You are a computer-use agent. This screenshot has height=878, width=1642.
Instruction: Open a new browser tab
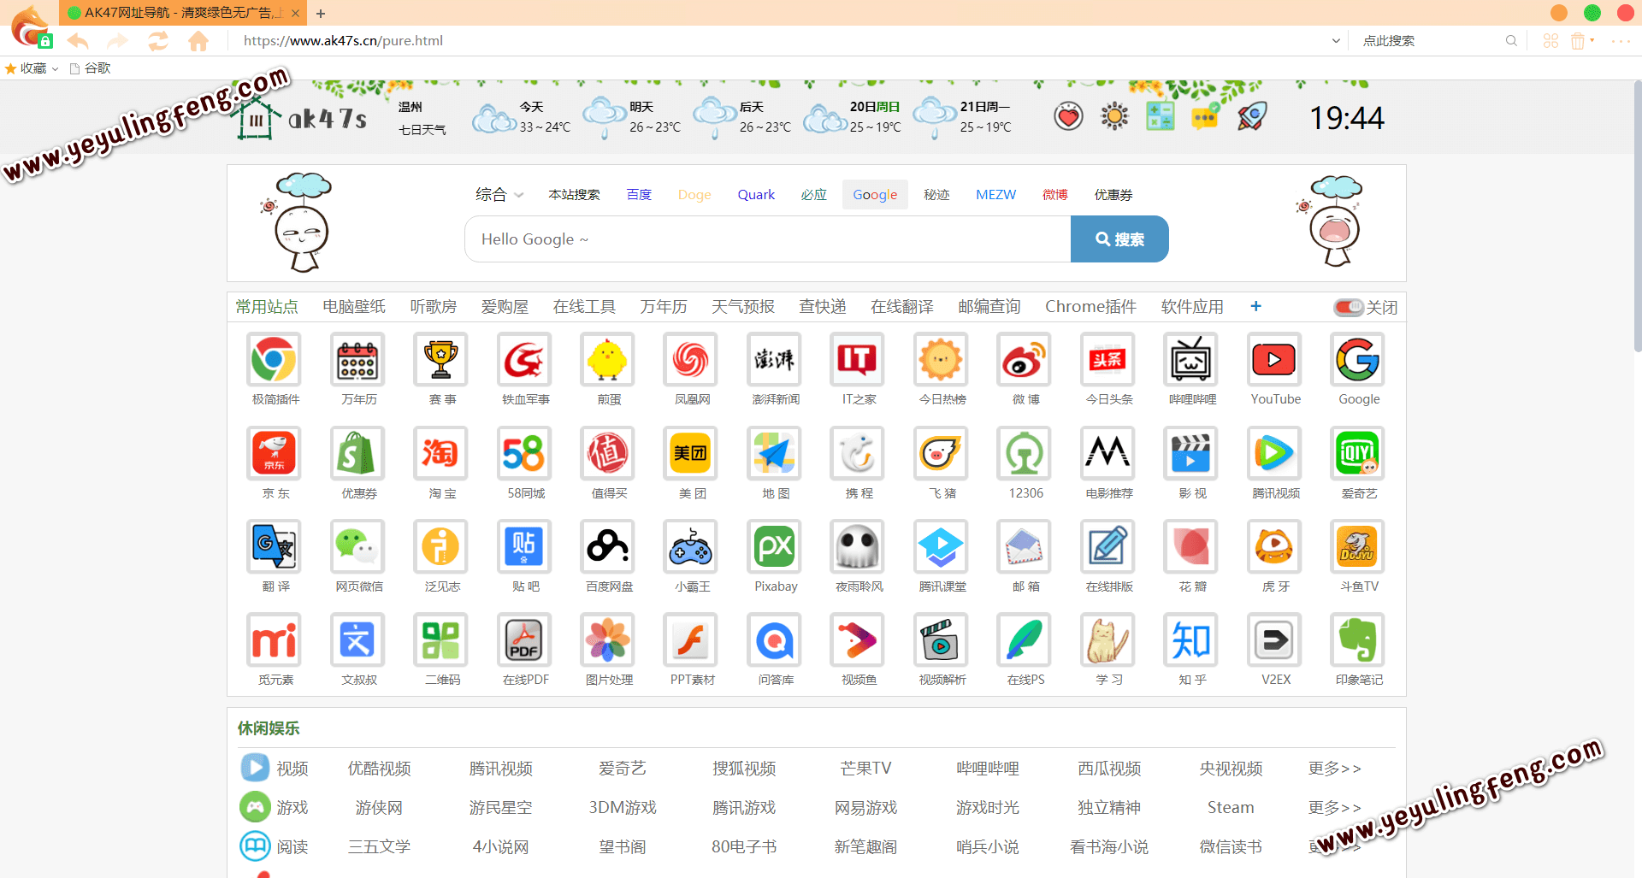pos(321,14)
